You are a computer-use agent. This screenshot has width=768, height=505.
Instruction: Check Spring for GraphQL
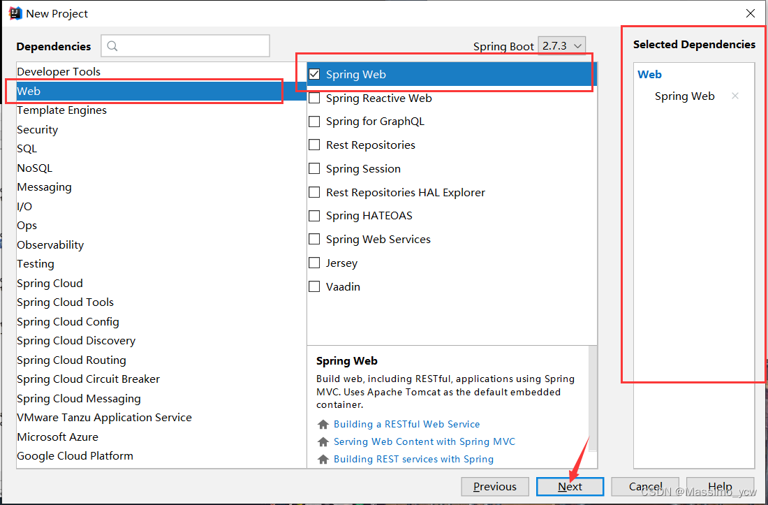point(314,122)
